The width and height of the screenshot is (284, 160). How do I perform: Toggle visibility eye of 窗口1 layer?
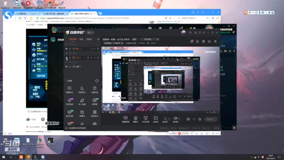pos(66,49)
